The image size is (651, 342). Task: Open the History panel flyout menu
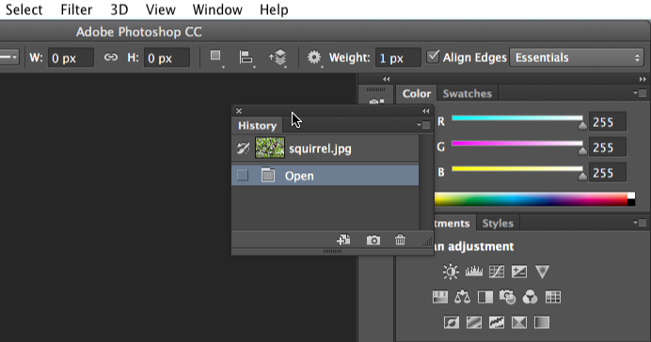coord(424,125)
